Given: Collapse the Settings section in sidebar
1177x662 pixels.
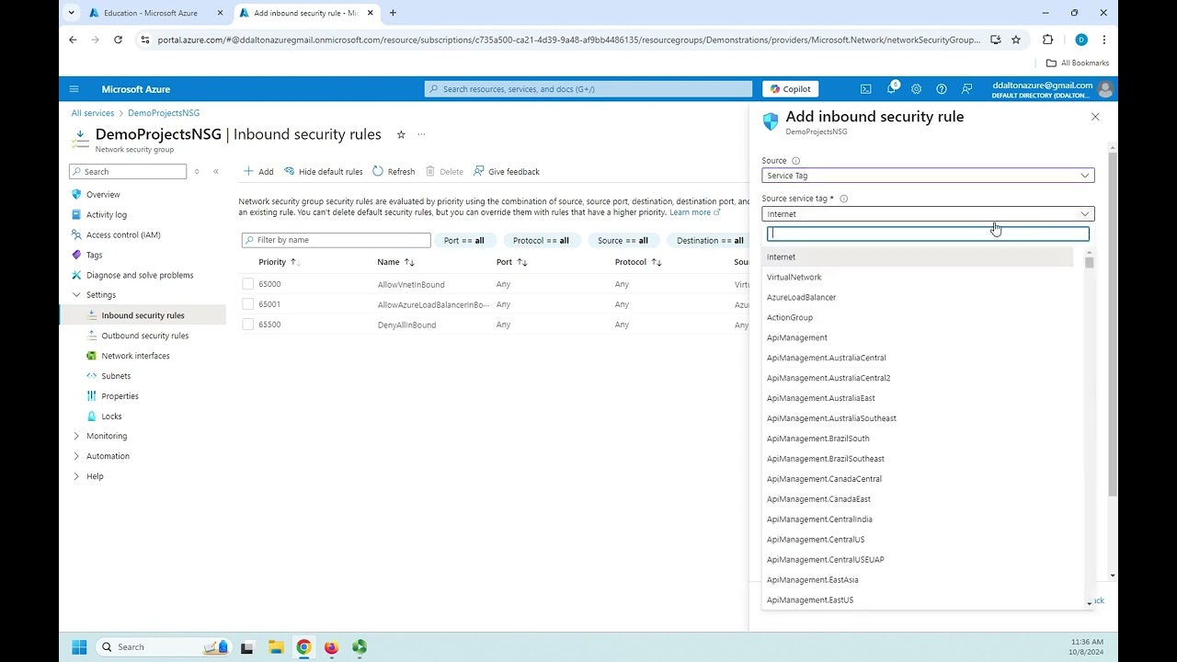Looking at the screenshot, I should 76,295.
